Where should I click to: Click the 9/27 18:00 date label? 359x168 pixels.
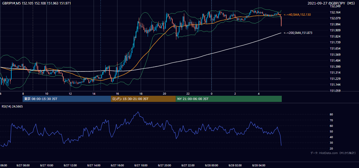pos(141,165)
